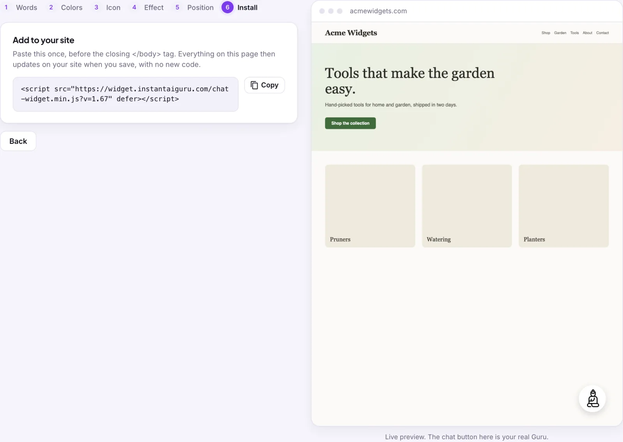Click the Copy button for the script
Screen dimensions: 623x442
(x=264, y=85)
